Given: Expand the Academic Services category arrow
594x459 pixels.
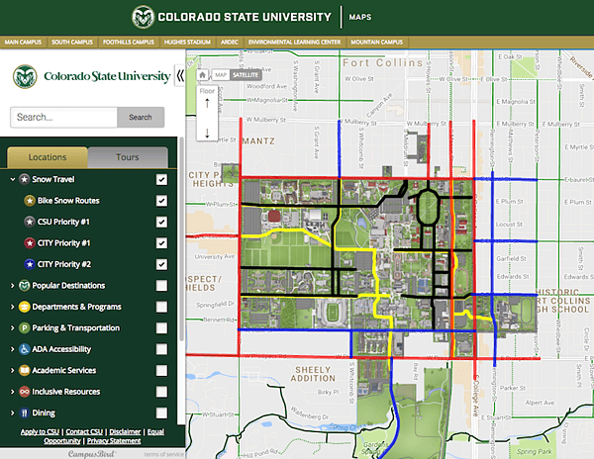Looking at the screenshot, I should coord(13,370).
